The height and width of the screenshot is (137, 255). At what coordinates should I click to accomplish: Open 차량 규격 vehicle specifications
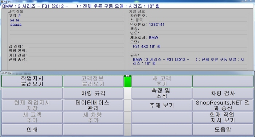(93, 94)
